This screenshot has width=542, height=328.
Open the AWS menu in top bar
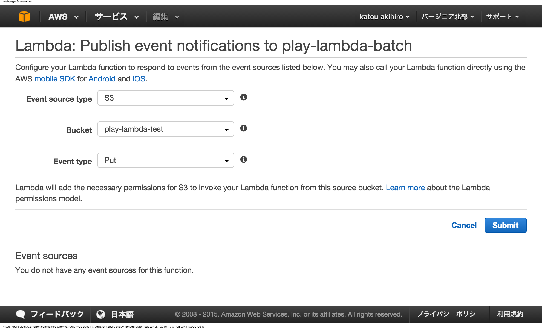pyautogui.click(x=63, y=17)
